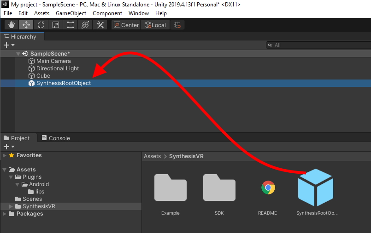
Task: Select the Scenes folder
Action: point(32,199)
